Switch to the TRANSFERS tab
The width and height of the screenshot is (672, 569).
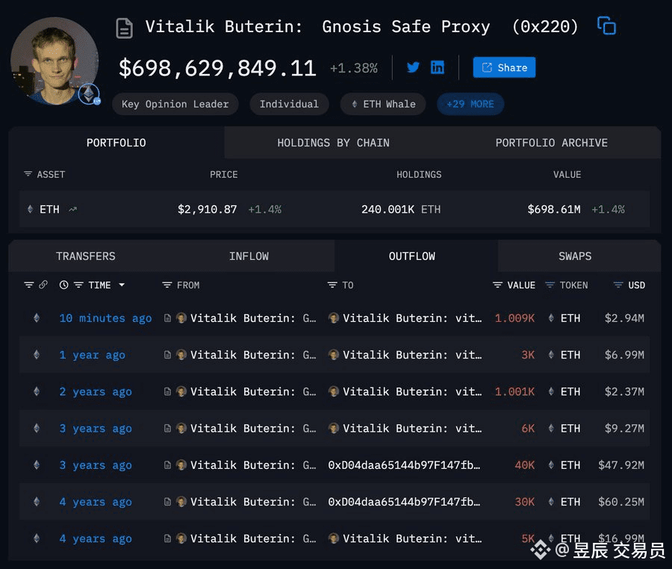[86, 256]
